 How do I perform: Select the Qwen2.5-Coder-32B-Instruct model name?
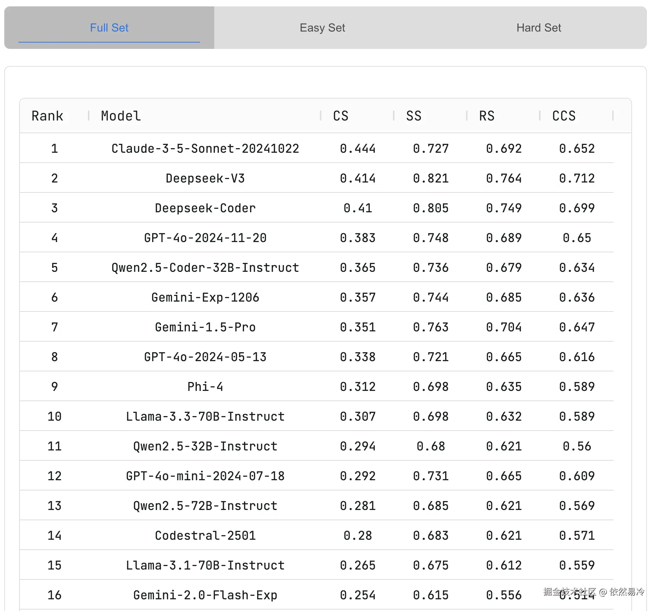click(x=205, y=268)
